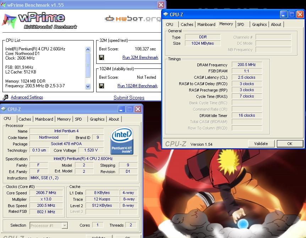Run the 32M Benchmark
Viewport: 306px width, 238px height.
pyautogui.click(x=140, y=57)
